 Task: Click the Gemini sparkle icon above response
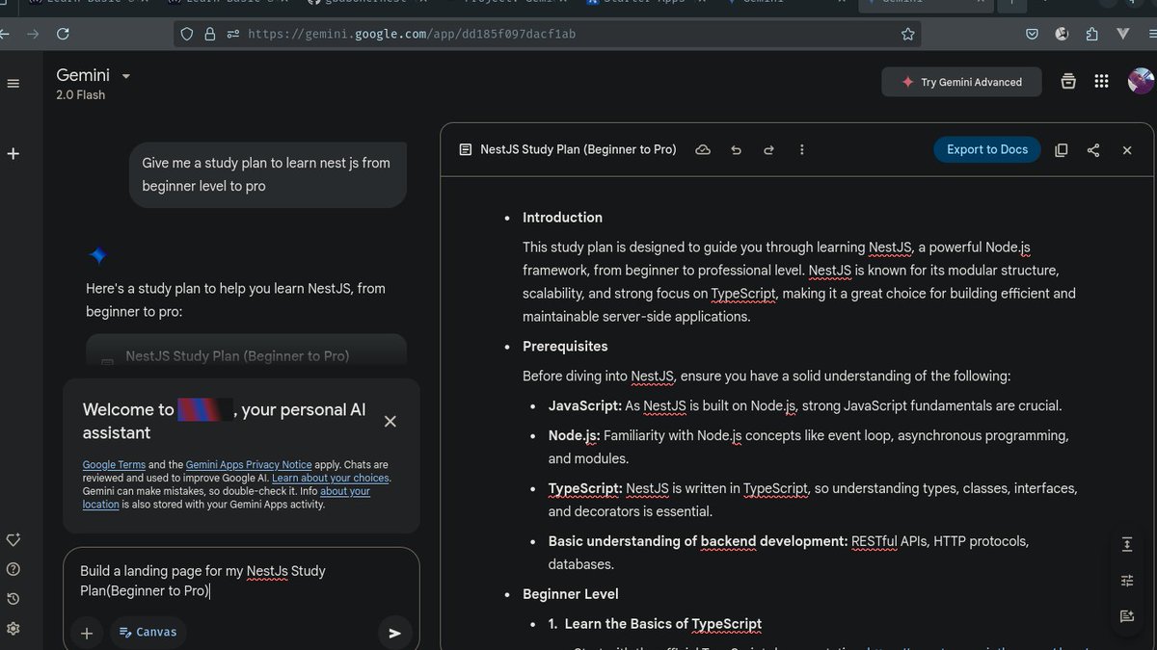(x=97, y=256)
